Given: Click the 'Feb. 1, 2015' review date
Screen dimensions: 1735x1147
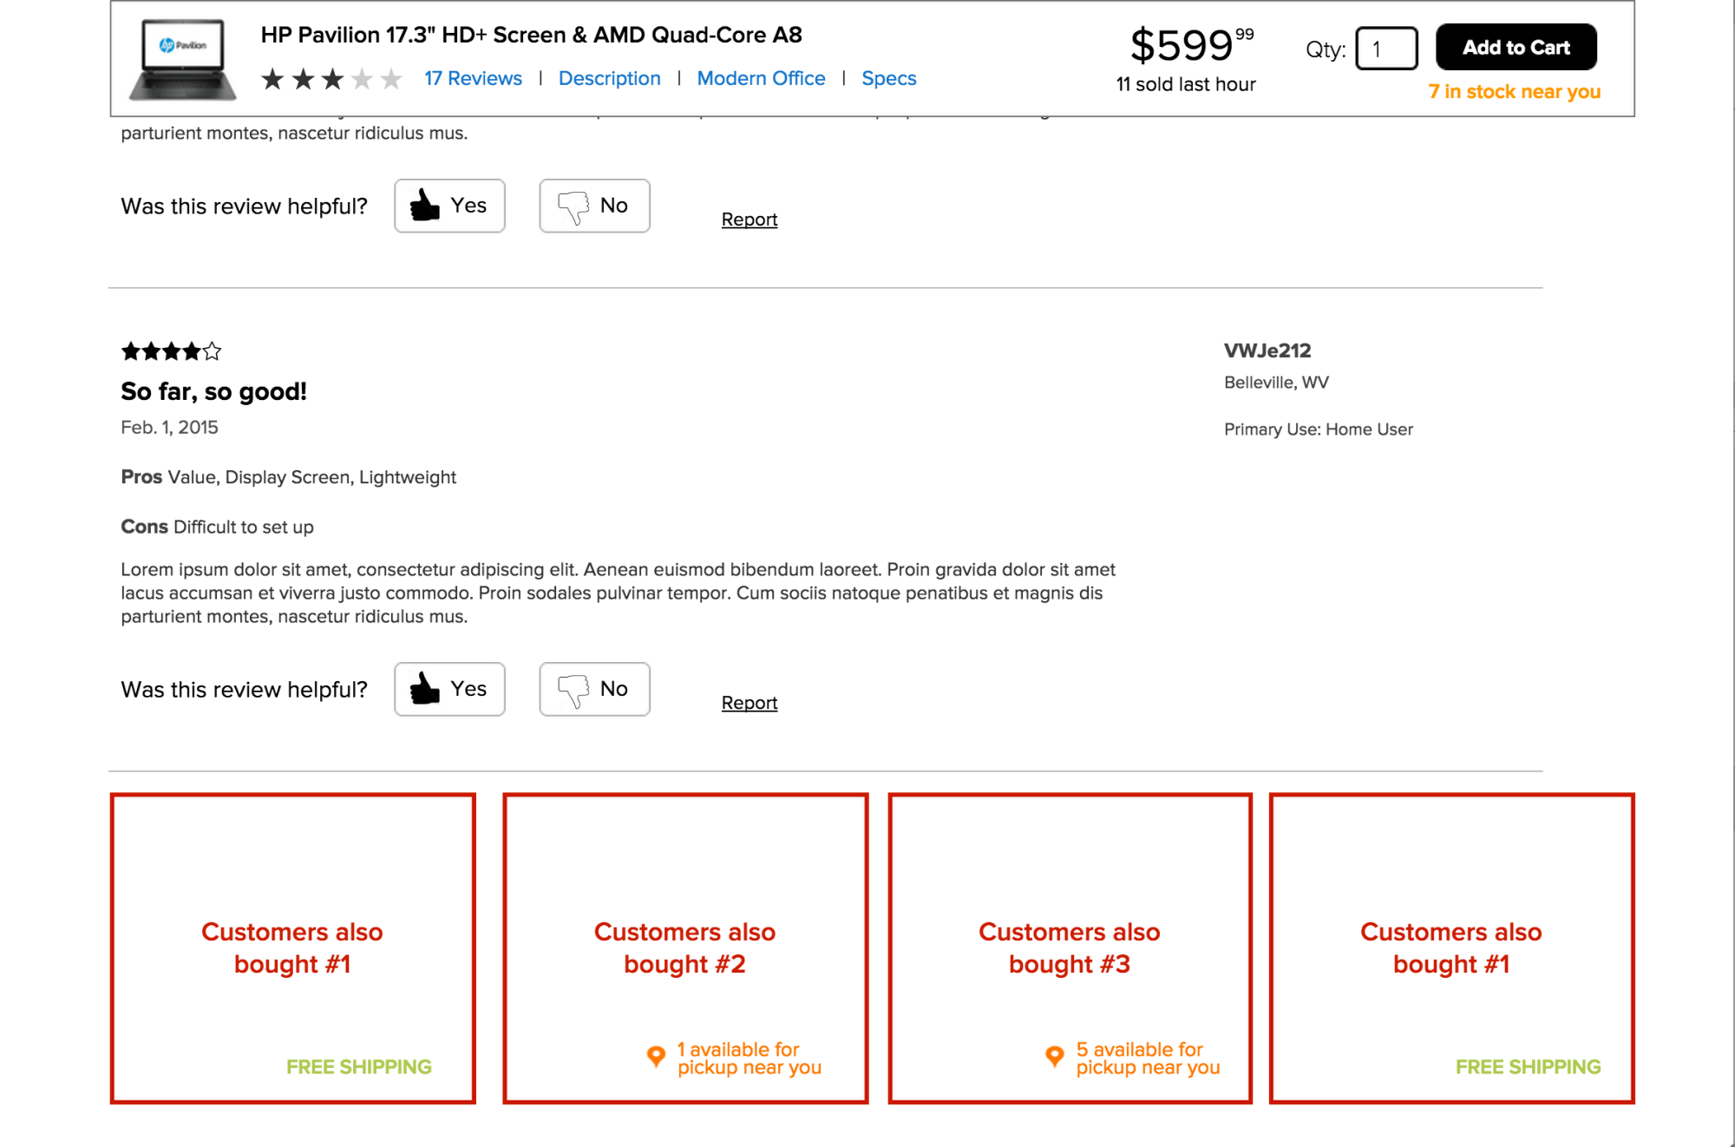Looking at the screenshot, I should coord(169,427).
